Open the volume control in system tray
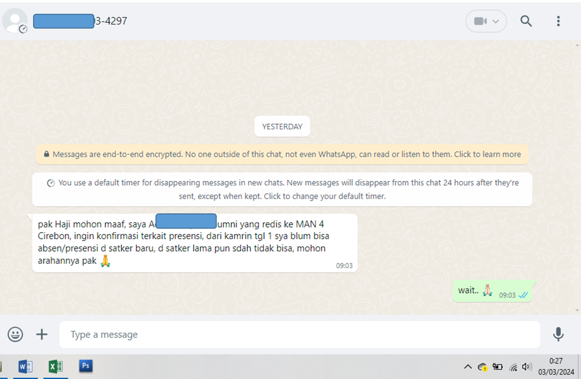Viewport: 581px width, 379px height. click(526, 367)
